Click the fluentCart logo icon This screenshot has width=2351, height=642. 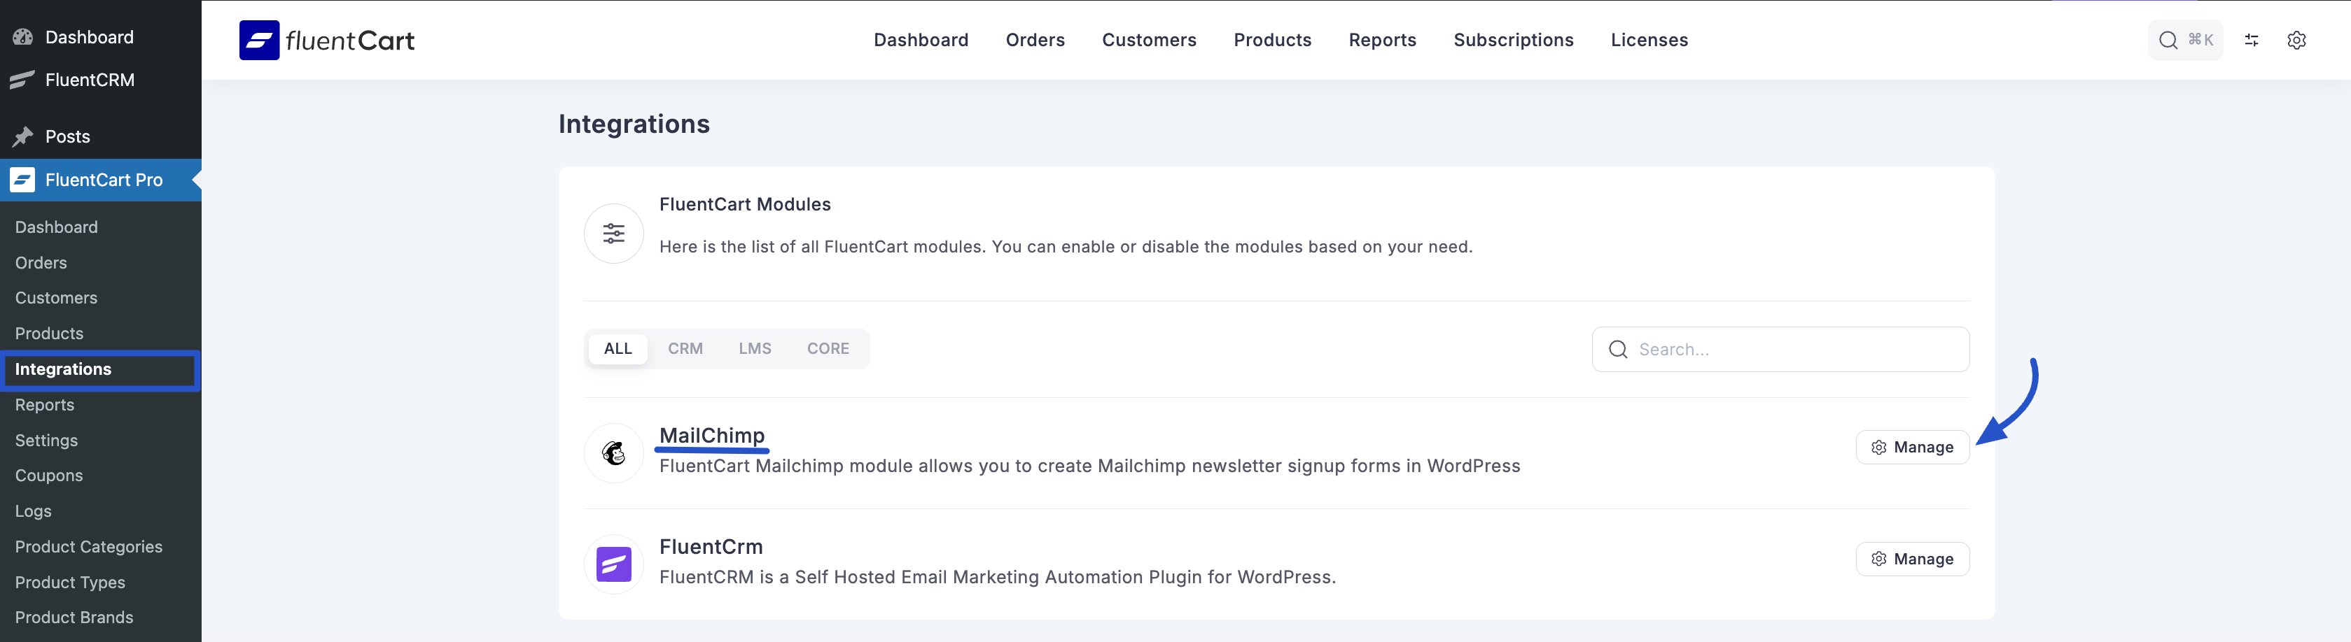click(x=259, y=40)
